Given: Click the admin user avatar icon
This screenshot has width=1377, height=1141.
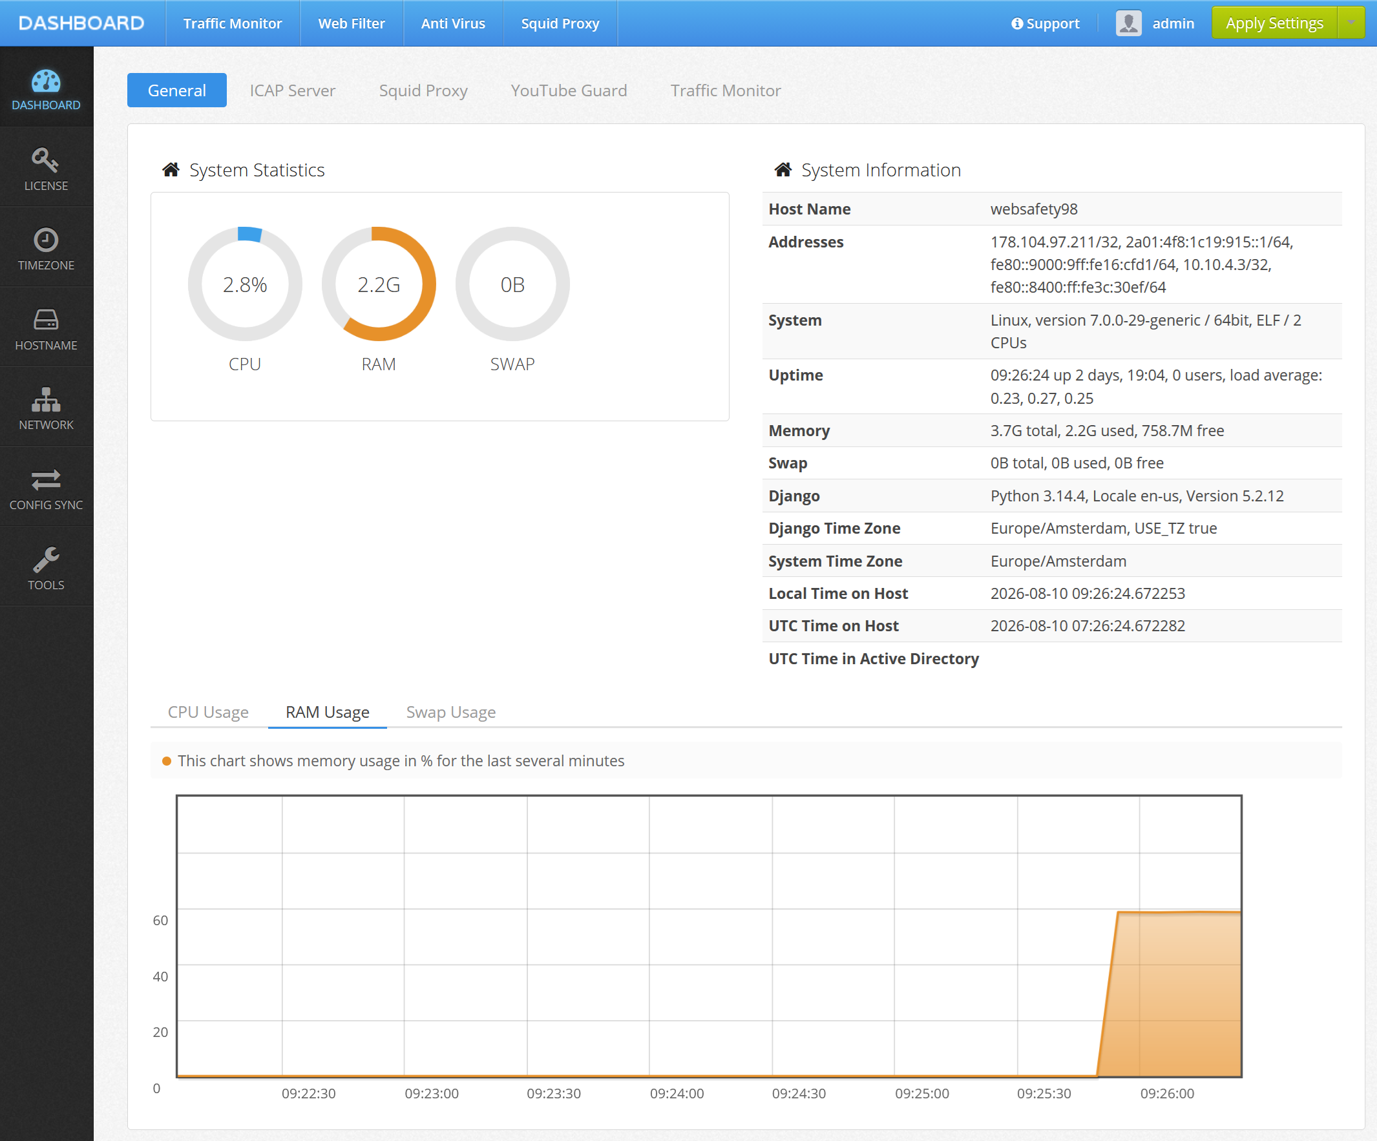Looking at the screenshot, I should (x=1128, y=24).
